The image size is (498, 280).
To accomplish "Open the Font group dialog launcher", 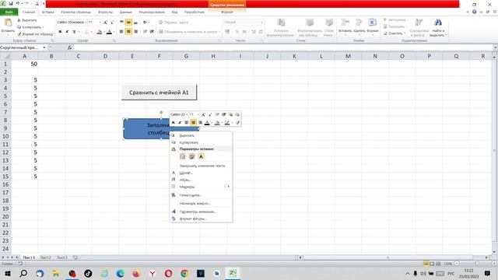I will [x=114, y=40].
